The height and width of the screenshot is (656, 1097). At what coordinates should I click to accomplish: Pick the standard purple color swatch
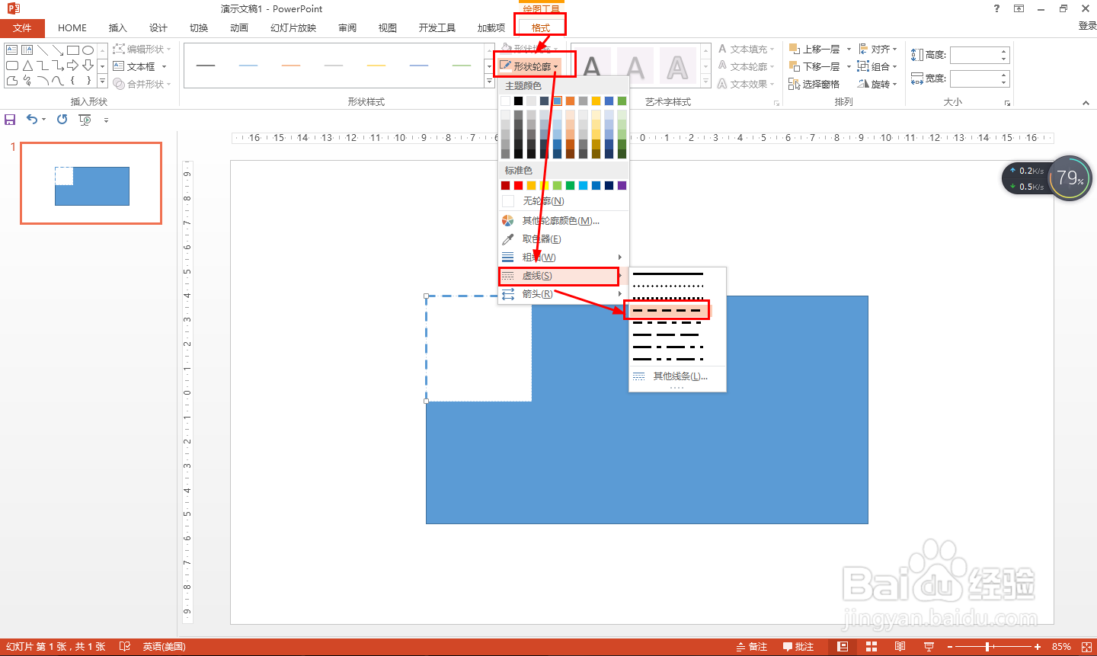pyautogui.click(x=622, y=186)
